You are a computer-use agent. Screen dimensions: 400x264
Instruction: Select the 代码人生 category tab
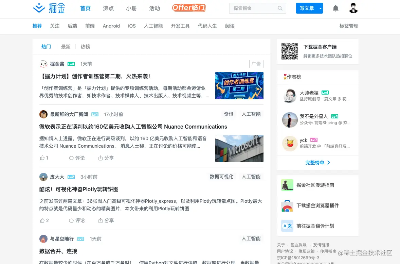207,26
